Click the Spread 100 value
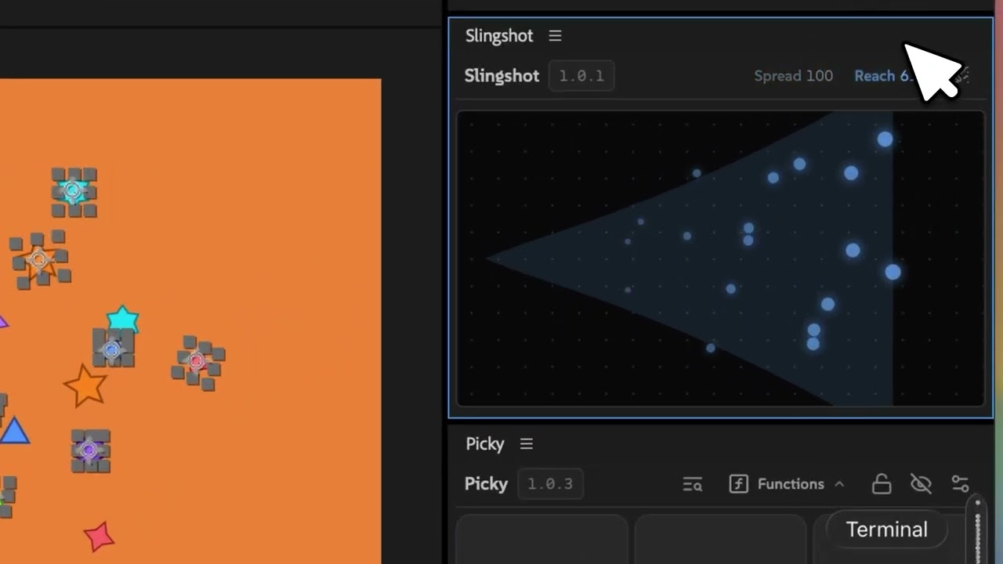This screenshot has width=1003, height=564. 794,76
